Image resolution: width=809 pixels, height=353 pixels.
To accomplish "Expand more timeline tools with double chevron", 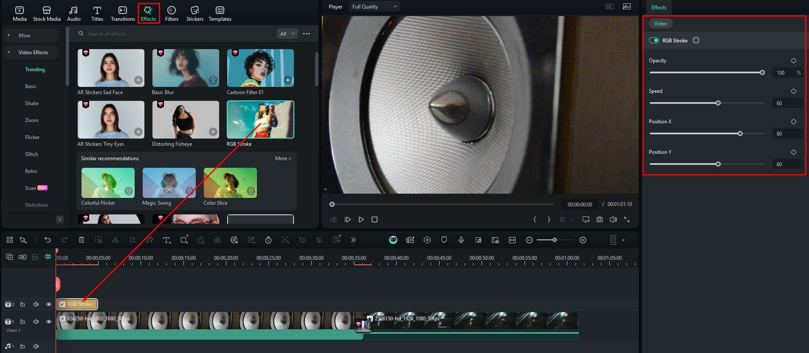I will click(x=353, y=240).
